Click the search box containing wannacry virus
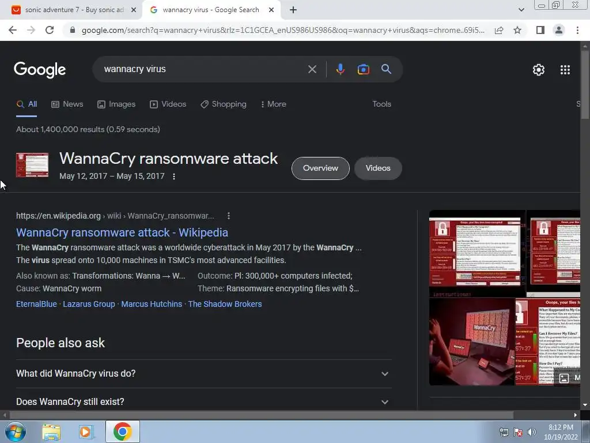The image size is (590, 443). coord(203,69)
